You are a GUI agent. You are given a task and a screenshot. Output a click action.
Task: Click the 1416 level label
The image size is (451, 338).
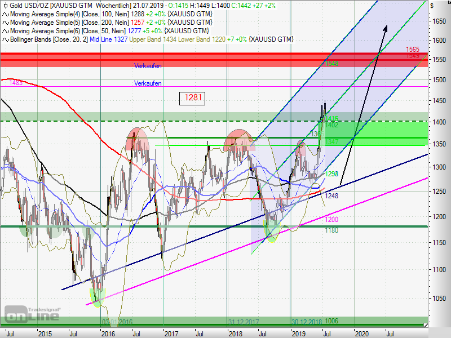click(331, 118)
